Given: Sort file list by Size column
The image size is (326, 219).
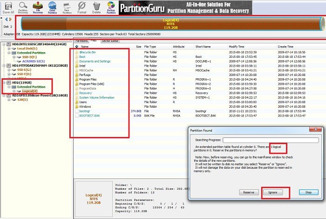Looking at the screenshot, I should click(x=139, y=47).
